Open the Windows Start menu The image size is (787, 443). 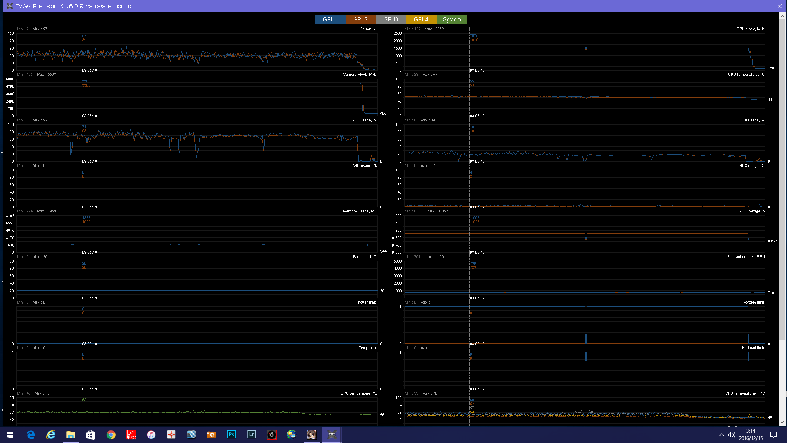[10, 434]
